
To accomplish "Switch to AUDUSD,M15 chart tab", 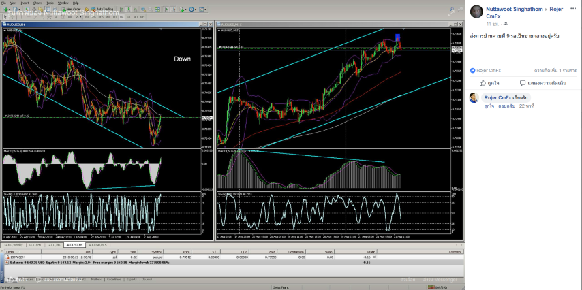I will (x=97, y=245).
